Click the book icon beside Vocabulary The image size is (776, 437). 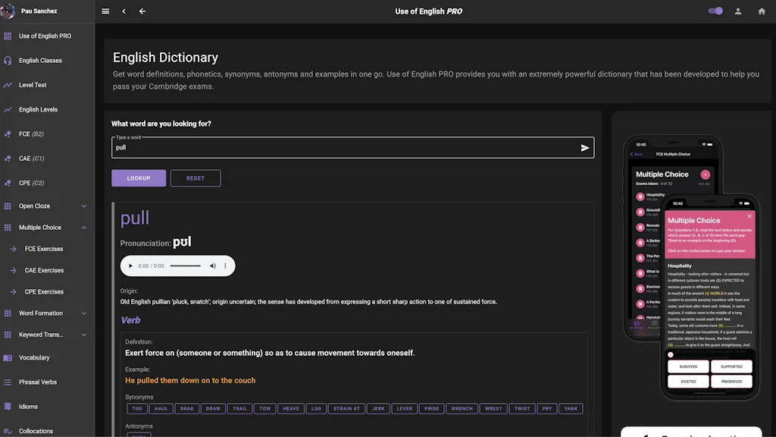(x=8, y=358)
